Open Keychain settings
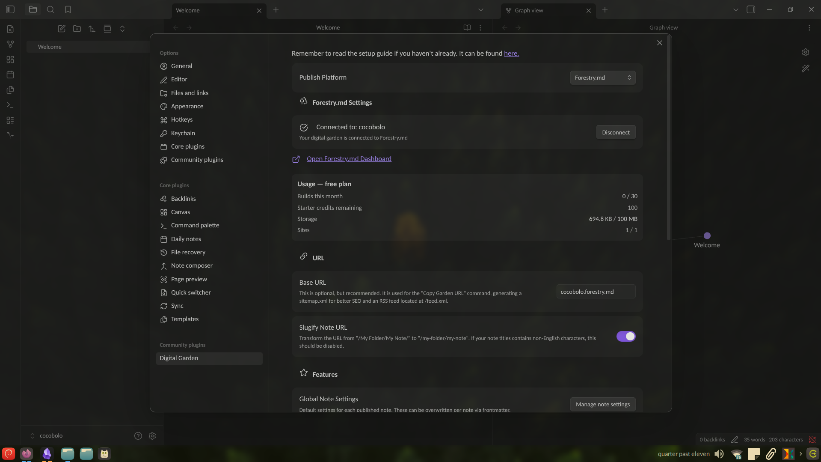The height and width of the screenshot is (462, 821). pyautogui.click(x=209, y=133)
